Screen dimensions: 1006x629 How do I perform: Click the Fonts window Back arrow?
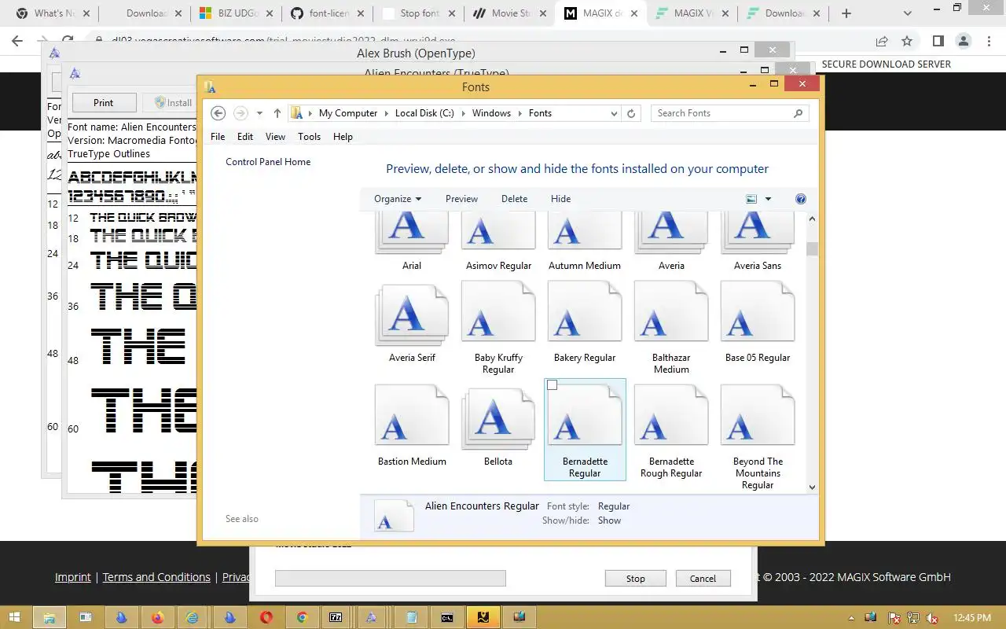(218, 113)
